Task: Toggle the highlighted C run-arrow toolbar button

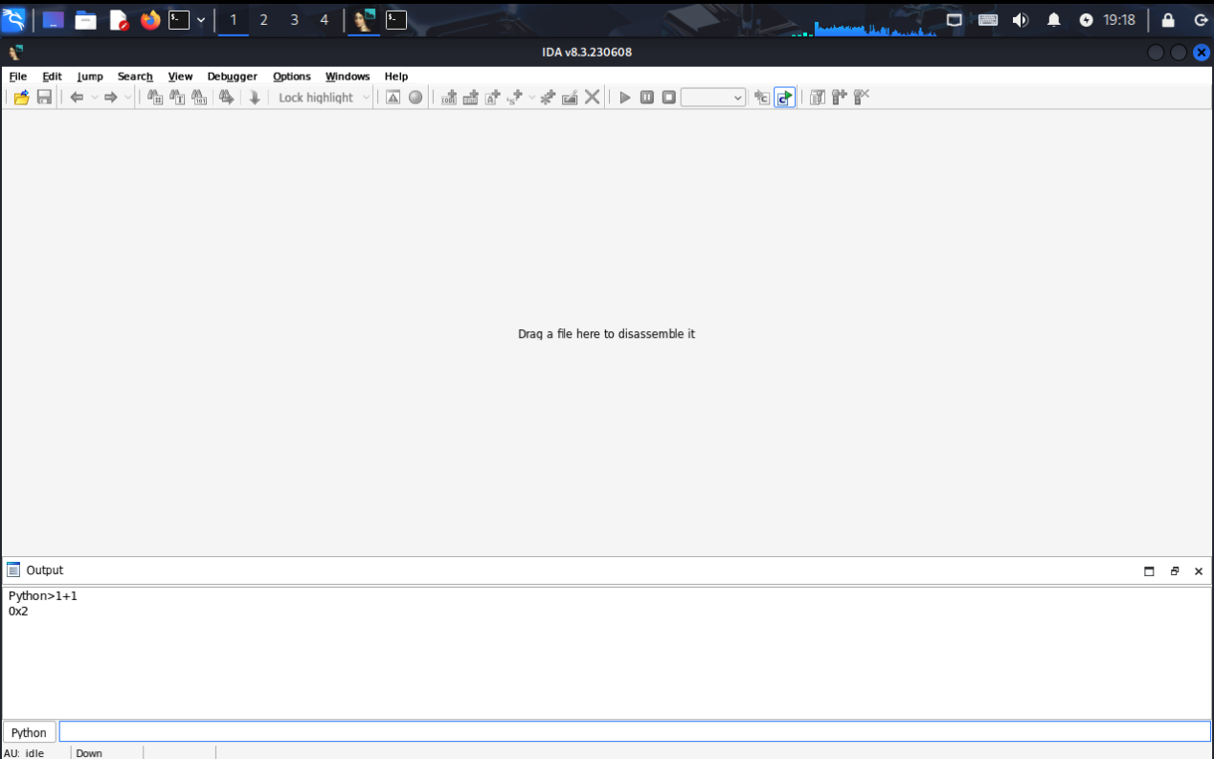Action: 785,98
